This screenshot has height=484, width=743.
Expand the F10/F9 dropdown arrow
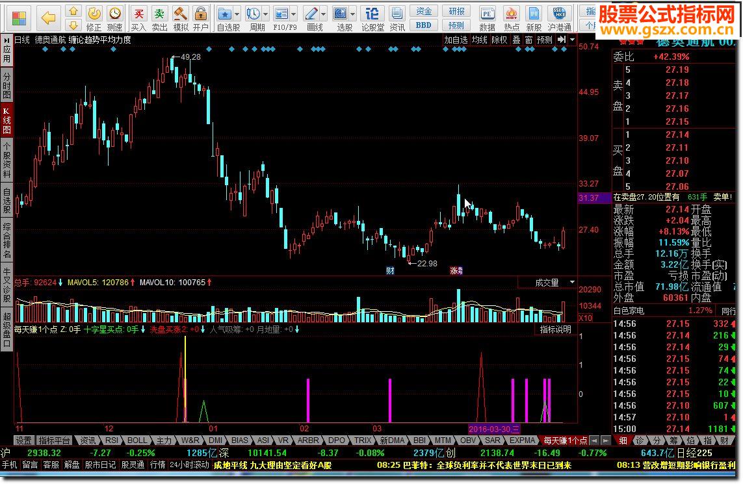(x=294, y=14)
